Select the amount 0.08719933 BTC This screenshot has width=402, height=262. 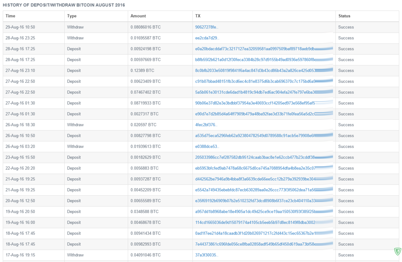145,103
